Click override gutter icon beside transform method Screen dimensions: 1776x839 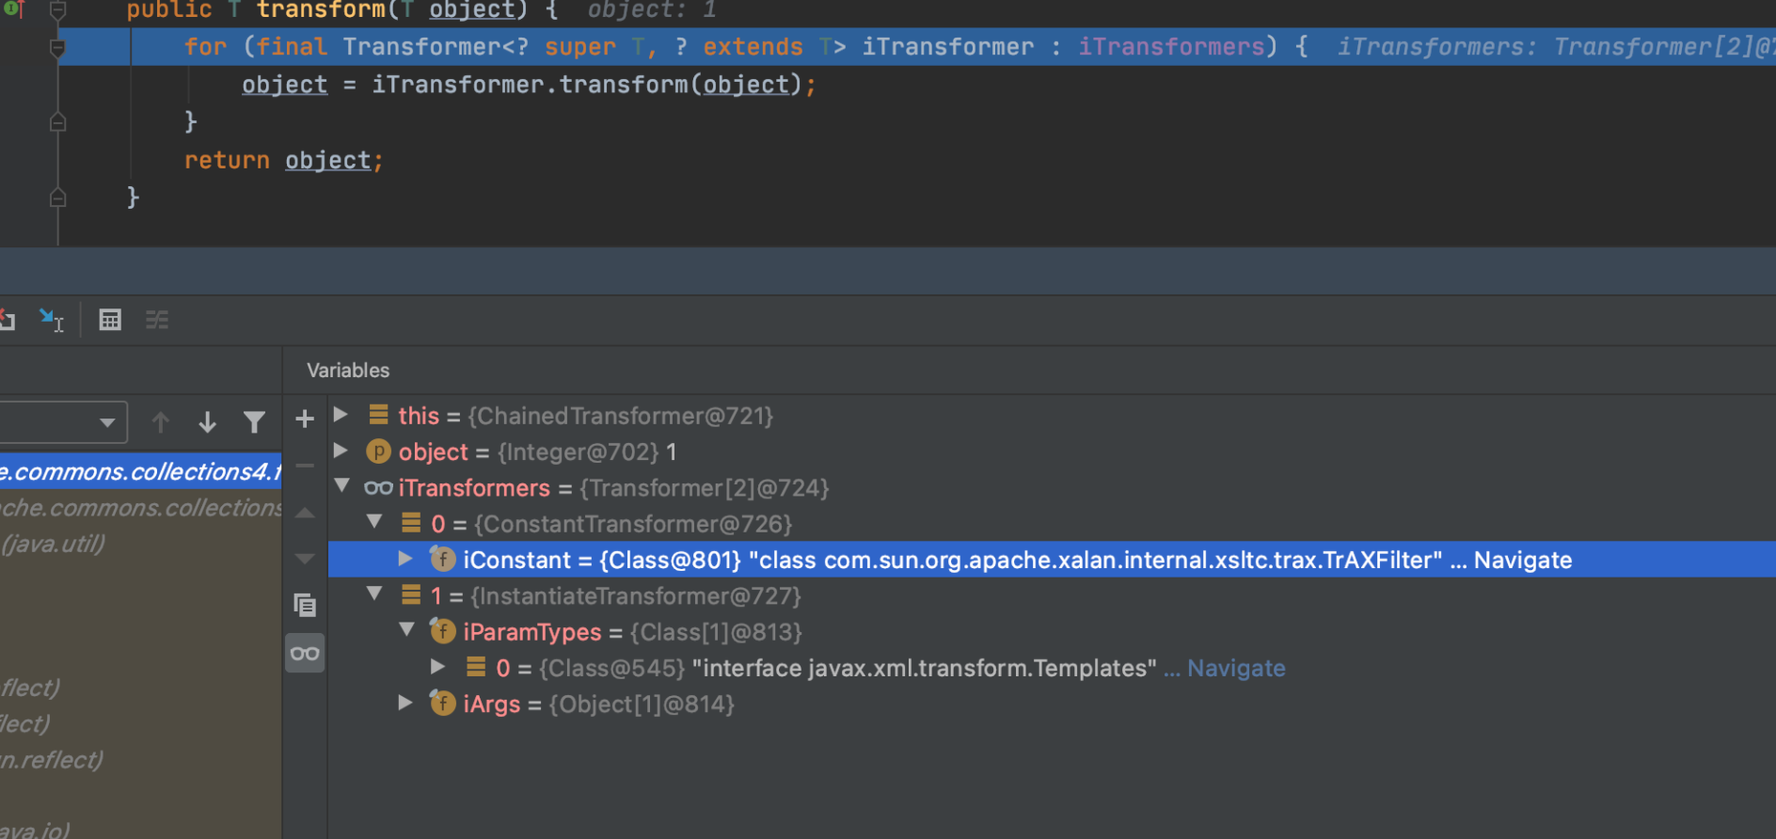13,9
